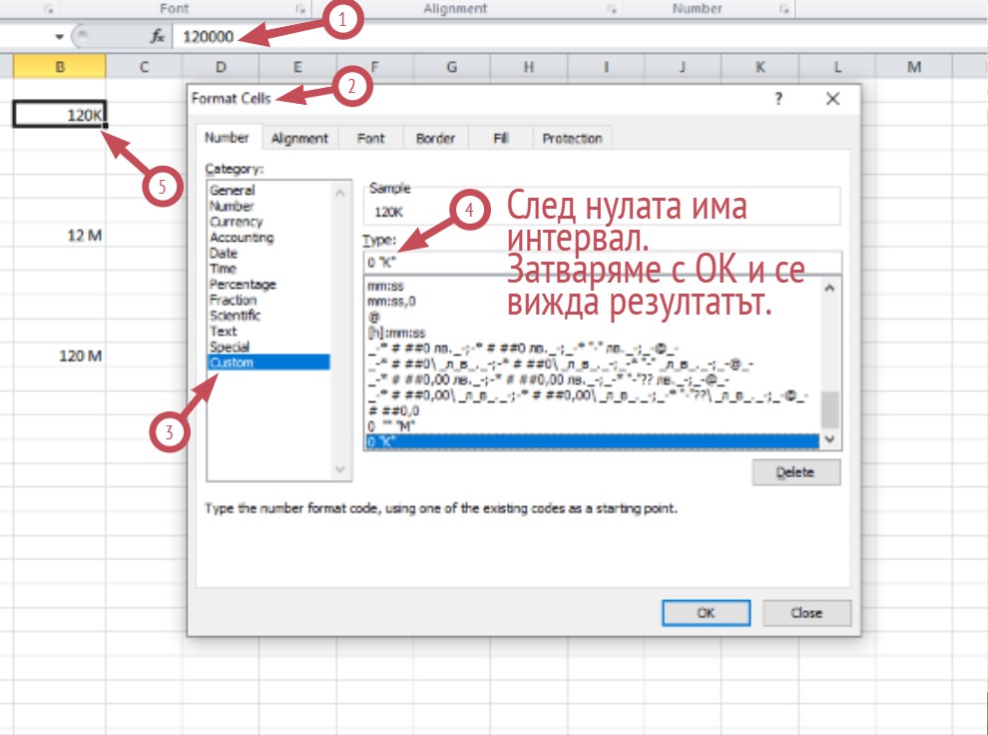The image size is (988, 735).
Task: Switch to the Protection tab
Action: (x=572, y=139)
